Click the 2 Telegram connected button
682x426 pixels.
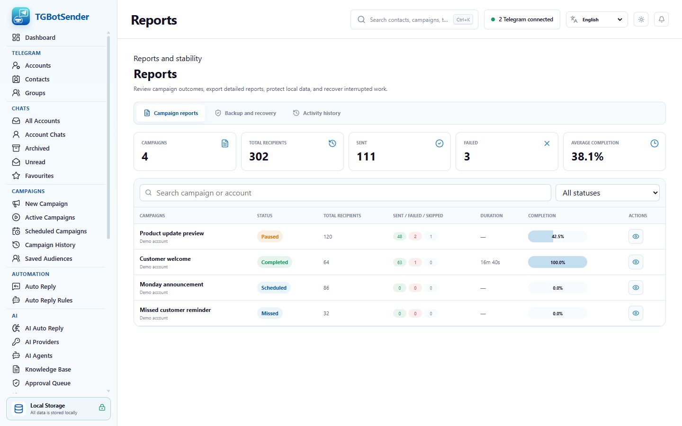pyautogui.click(x=522, y=19)
